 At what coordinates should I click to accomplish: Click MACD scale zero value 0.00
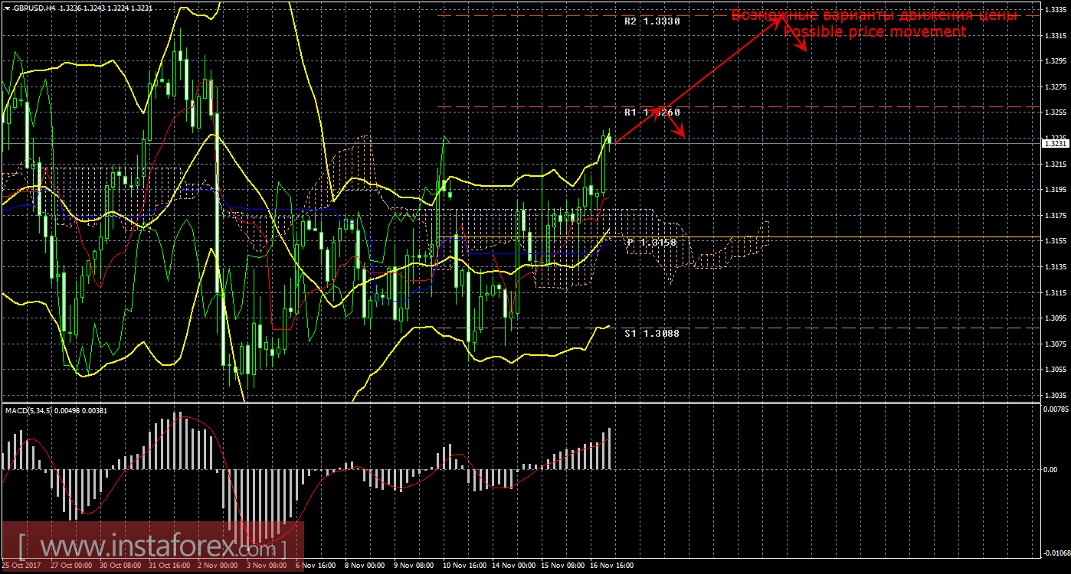[x=1050, y=469]
